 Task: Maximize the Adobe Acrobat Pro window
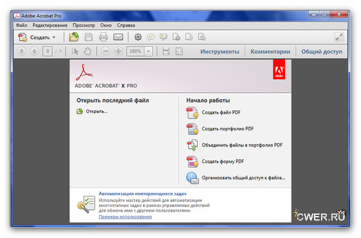click(324, 14)
